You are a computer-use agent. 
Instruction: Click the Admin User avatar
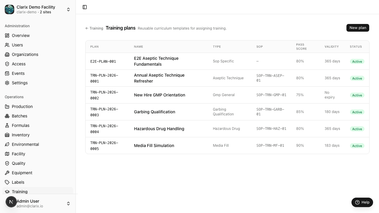coord(11,202)
